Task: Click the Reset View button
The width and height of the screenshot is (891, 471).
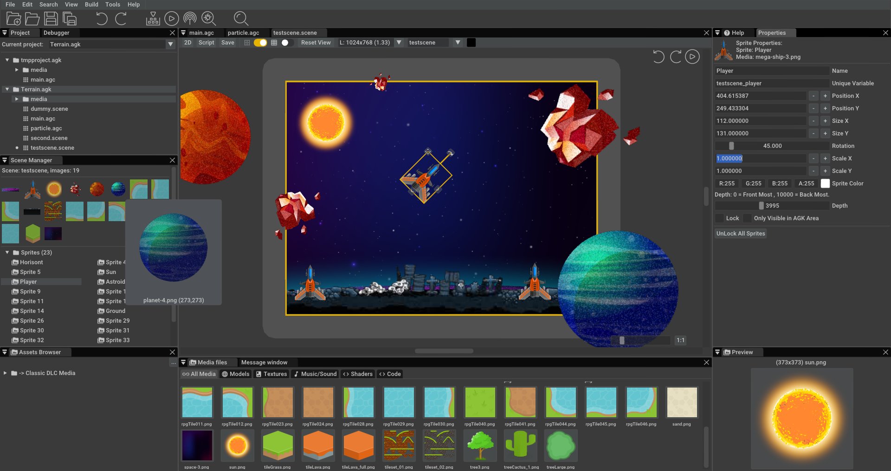Action: (x=316, y=42)
